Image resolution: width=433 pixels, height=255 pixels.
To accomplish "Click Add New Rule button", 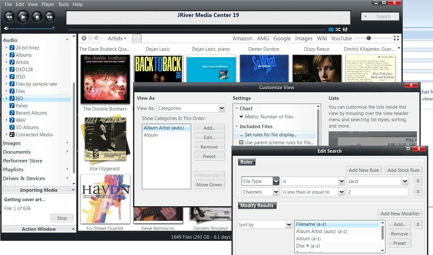I will coord(364,170).
